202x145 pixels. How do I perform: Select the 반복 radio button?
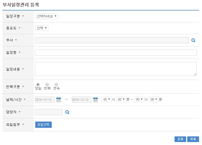(47, 84)
